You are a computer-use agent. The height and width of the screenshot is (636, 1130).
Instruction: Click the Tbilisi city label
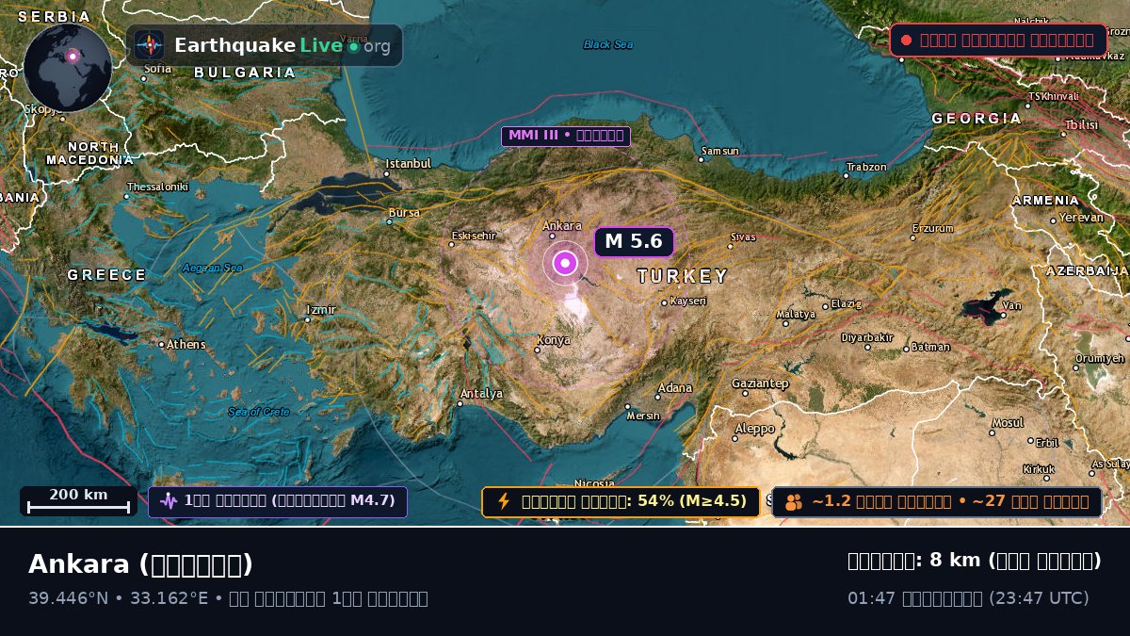[1081, 125]
